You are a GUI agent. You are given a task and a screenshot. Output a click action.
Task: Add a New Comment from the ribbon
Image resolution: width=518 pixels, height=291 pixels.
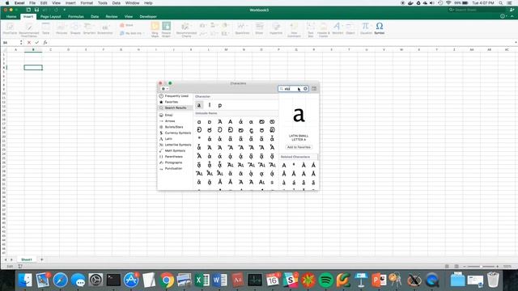coord(294,29)
